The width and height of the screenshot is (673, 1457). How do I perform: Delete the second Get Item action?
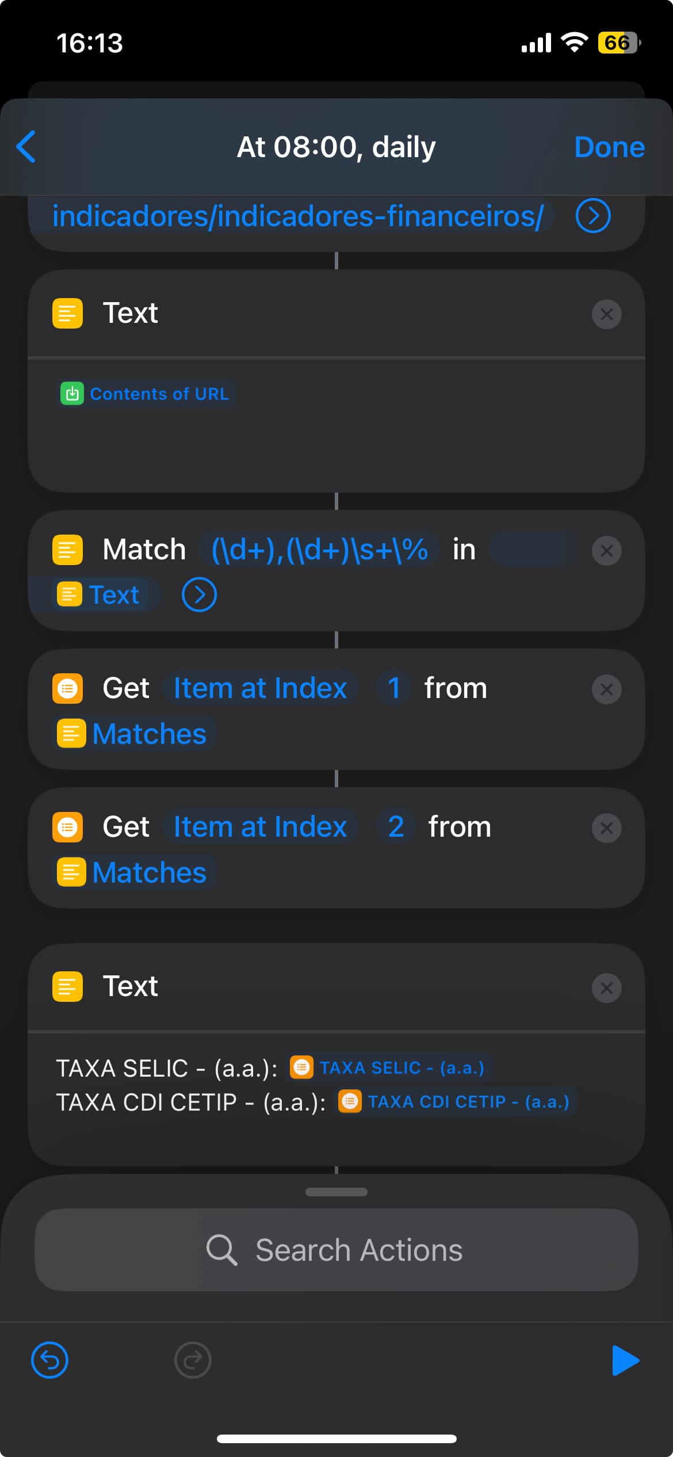[606, 828]
